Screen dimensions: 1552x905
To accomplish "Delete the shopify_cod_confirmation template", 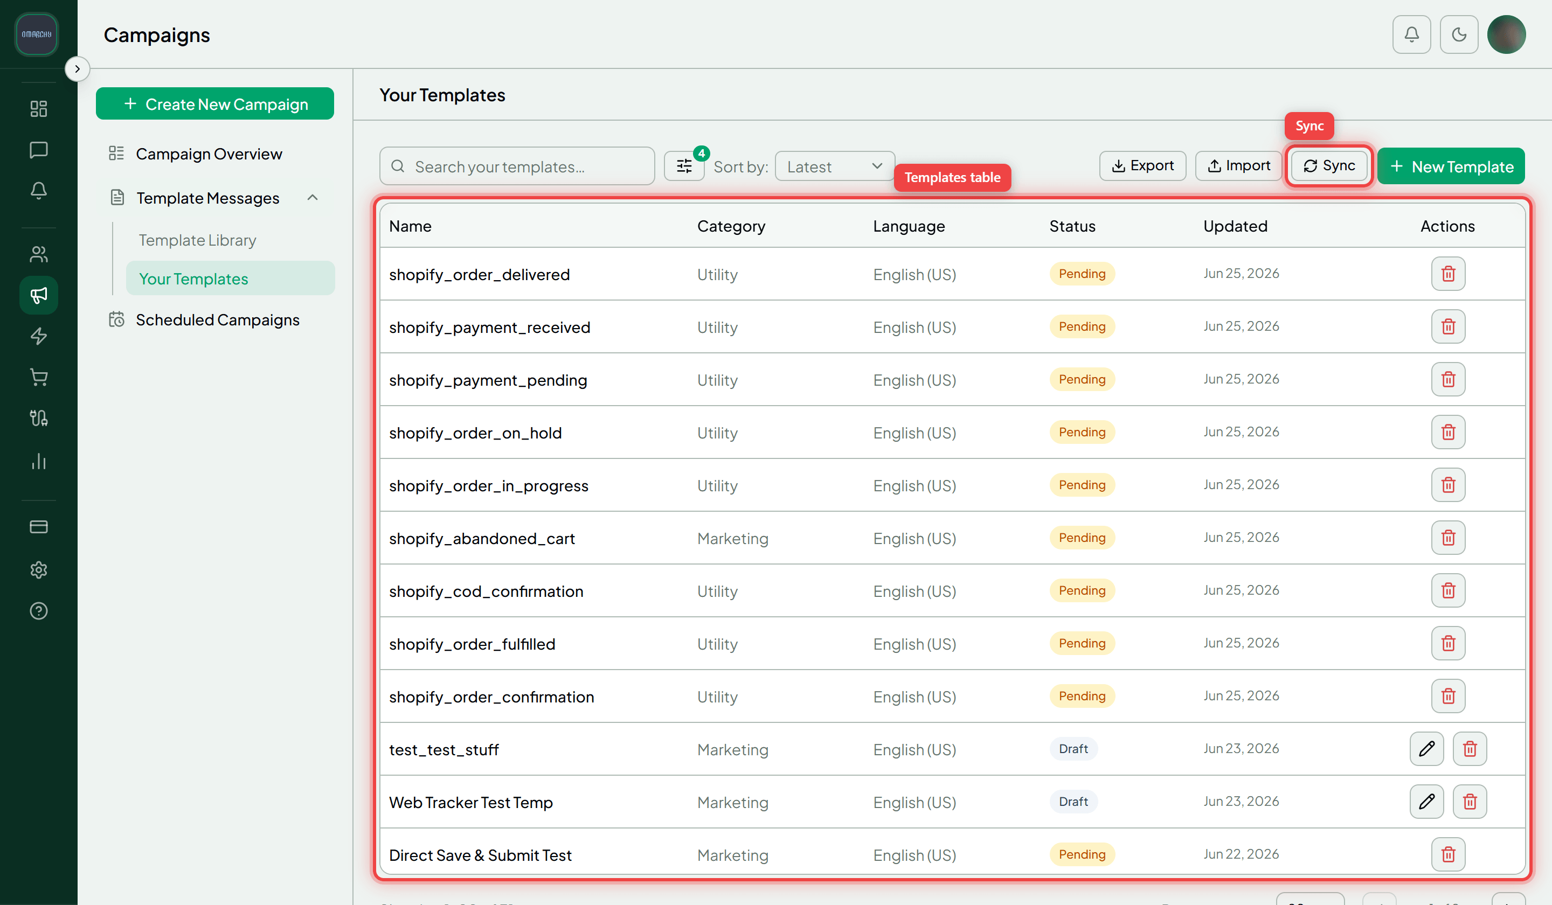I will click(1448, 590).
